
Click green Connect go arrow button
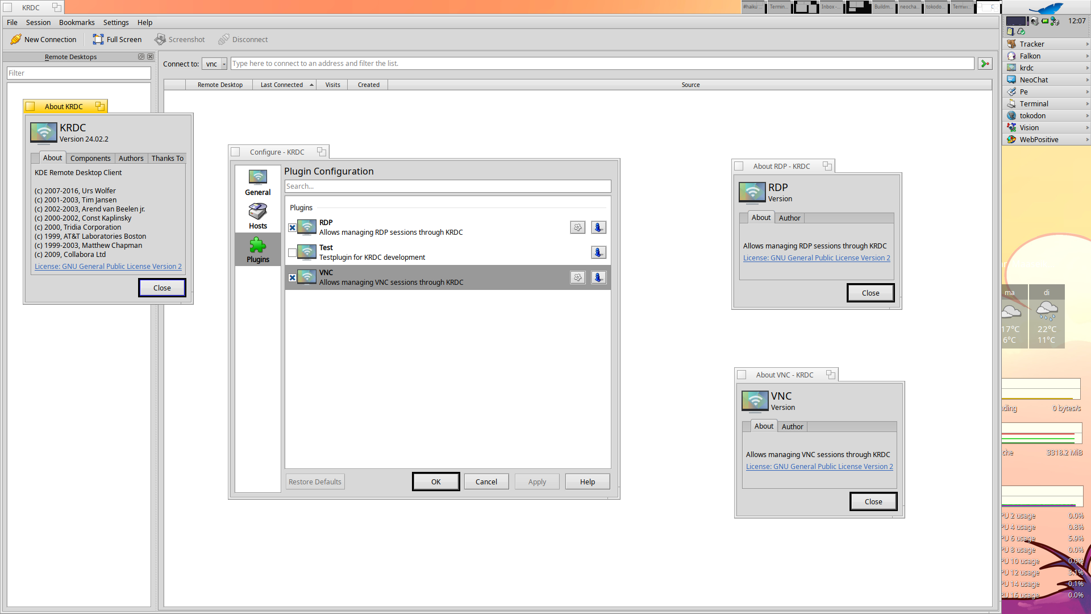click(x=985, y=64)
